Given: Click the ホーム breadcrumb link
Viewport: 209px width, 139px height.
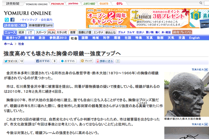Looking at the screenshot, I should point(8,44).
